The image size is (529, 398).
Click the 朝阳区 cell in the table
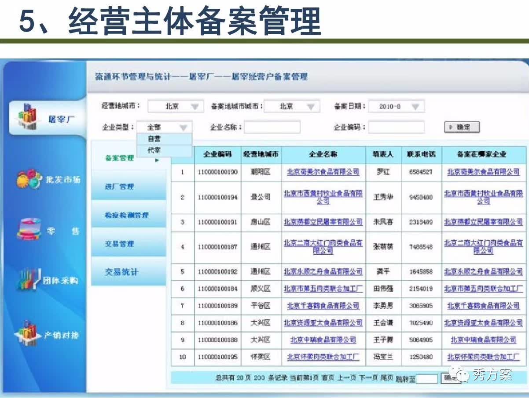[x=261, y=172]
